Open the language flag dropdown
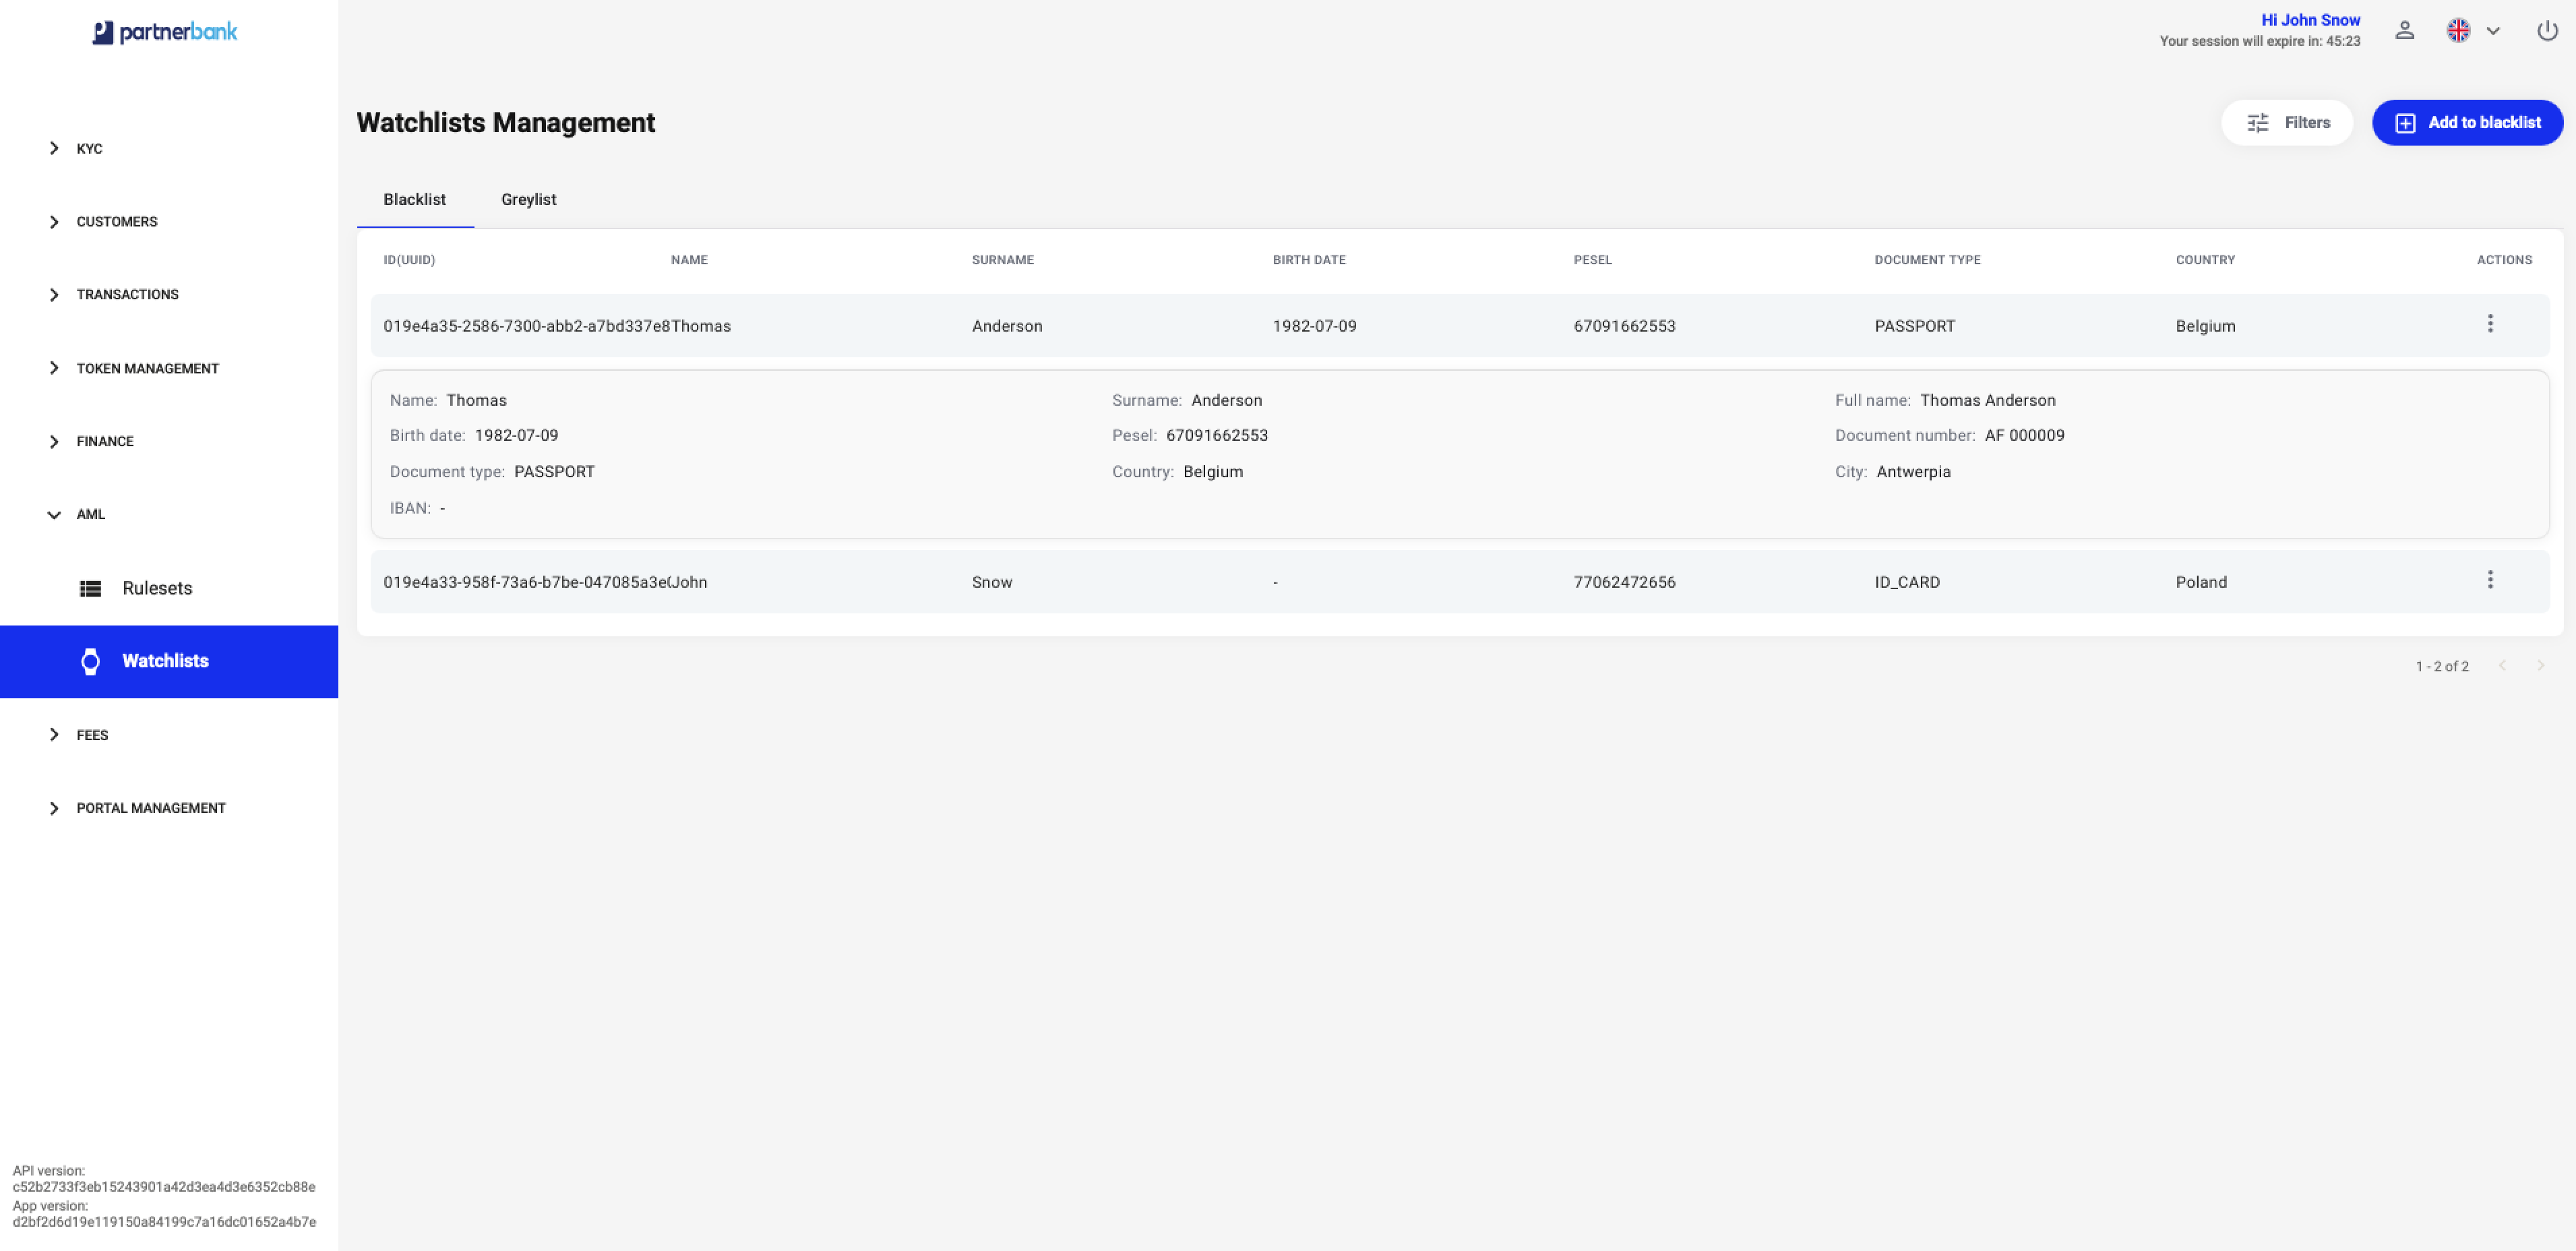This screenshot has height=1251, width=2576. (2473, 31)
